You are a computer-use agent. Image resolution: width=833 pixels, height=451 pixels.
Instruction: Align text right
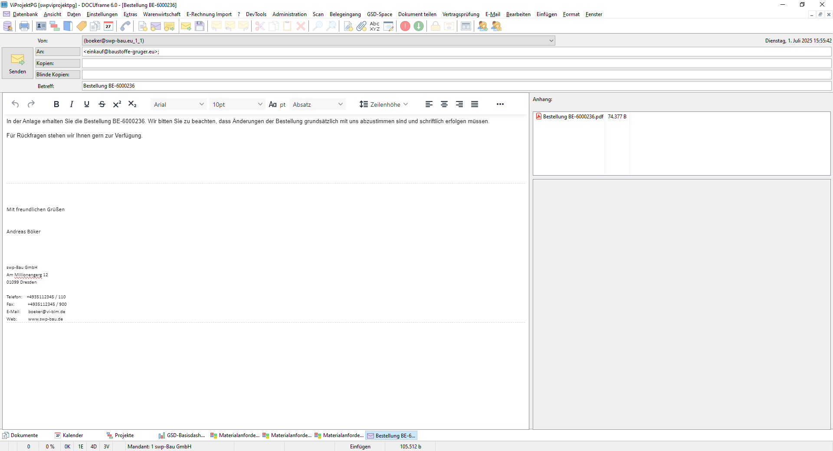coord(459,104)
